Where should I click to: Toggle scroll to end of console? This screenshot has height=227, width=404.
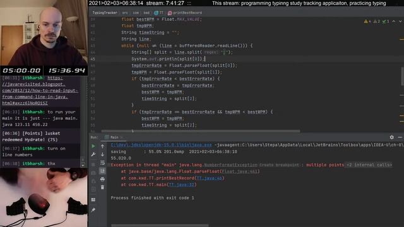[x=102, y=171]
